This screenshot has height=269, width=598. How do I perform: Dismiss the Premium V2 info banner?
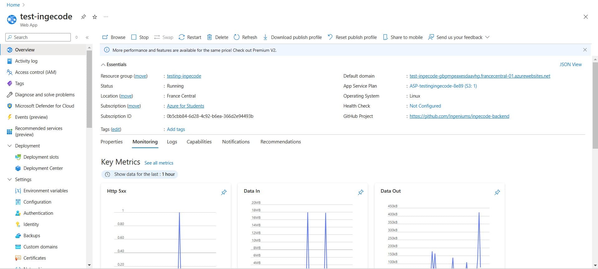click(x=585, y=50)
